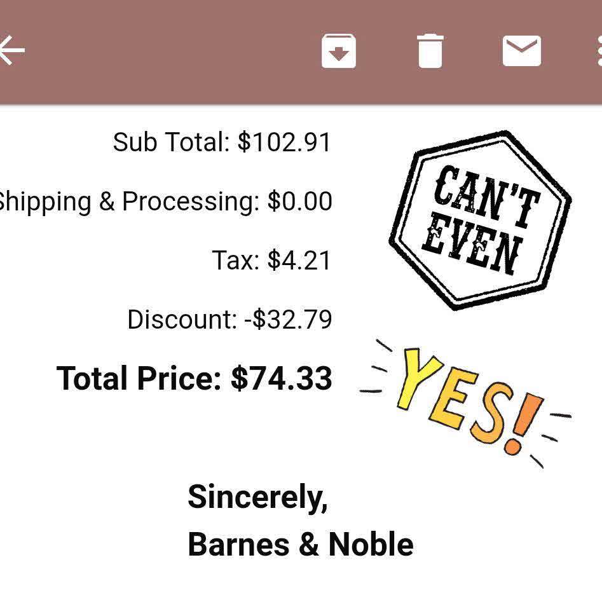Select the $102.91 sub total amount
This screenshot has height=602, width=602.
(285, 142)
